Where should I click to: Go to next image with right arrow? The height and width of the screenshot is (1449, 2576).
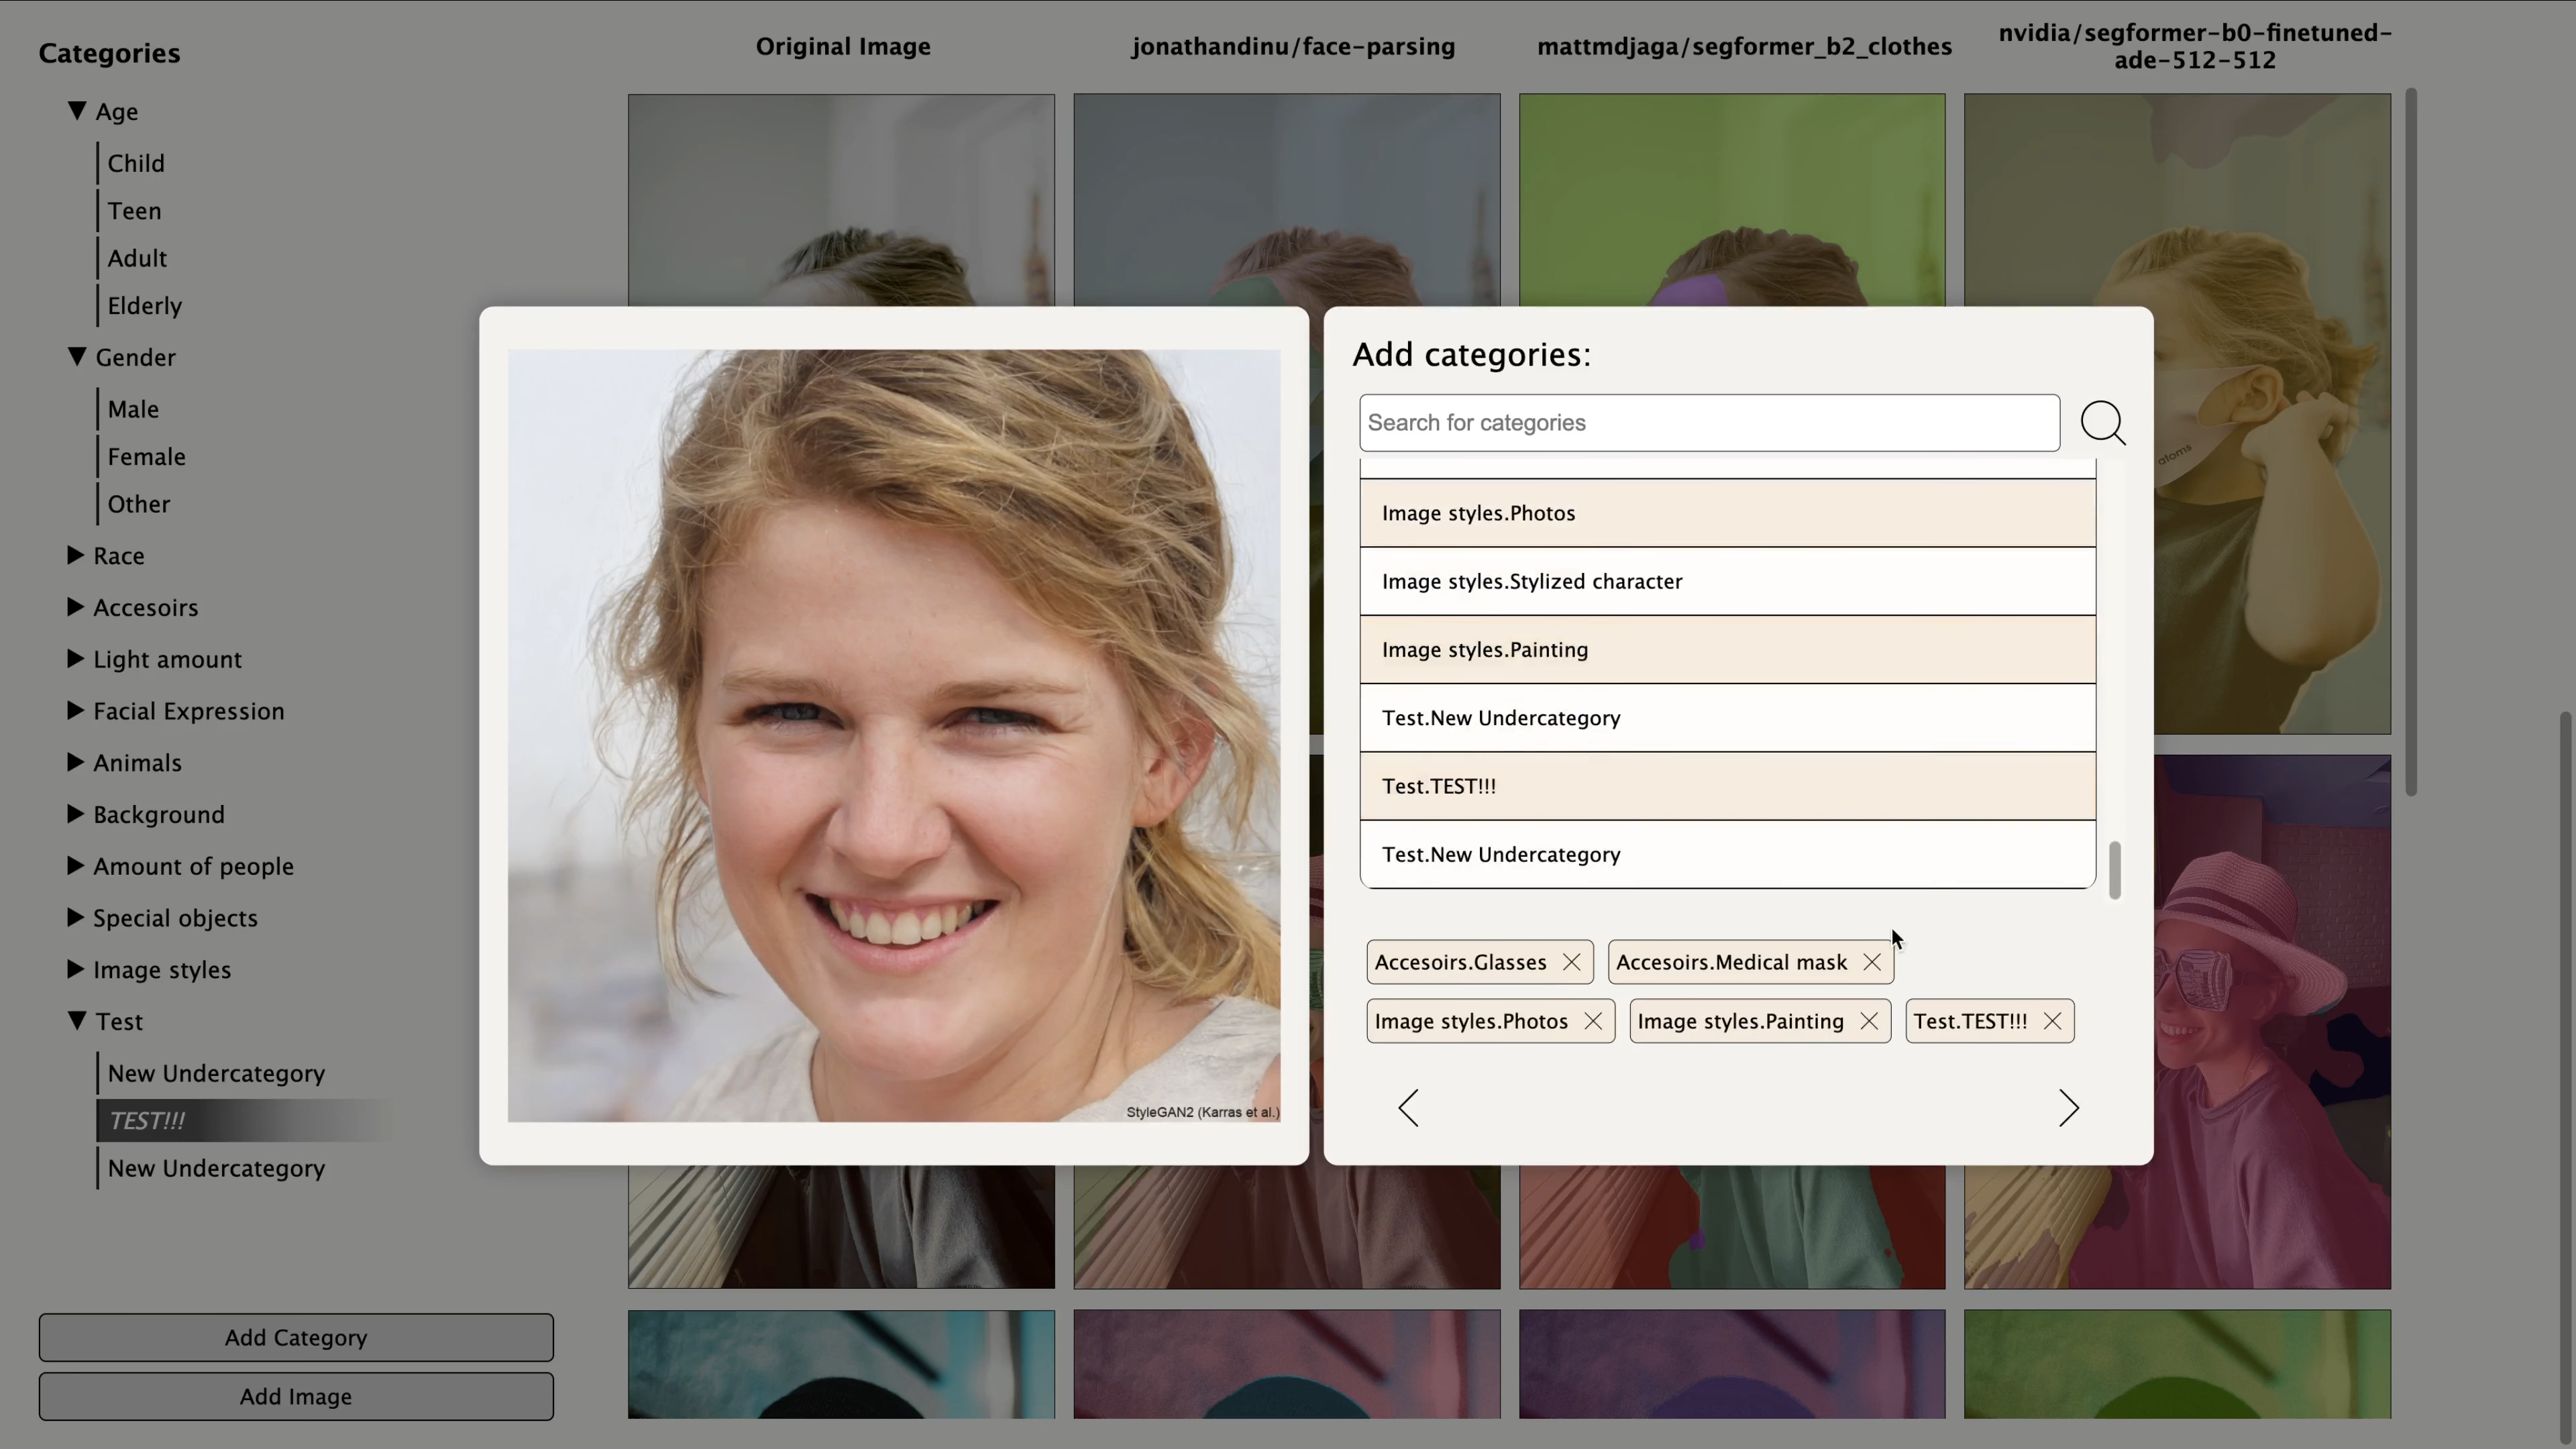[2068, 1108]
